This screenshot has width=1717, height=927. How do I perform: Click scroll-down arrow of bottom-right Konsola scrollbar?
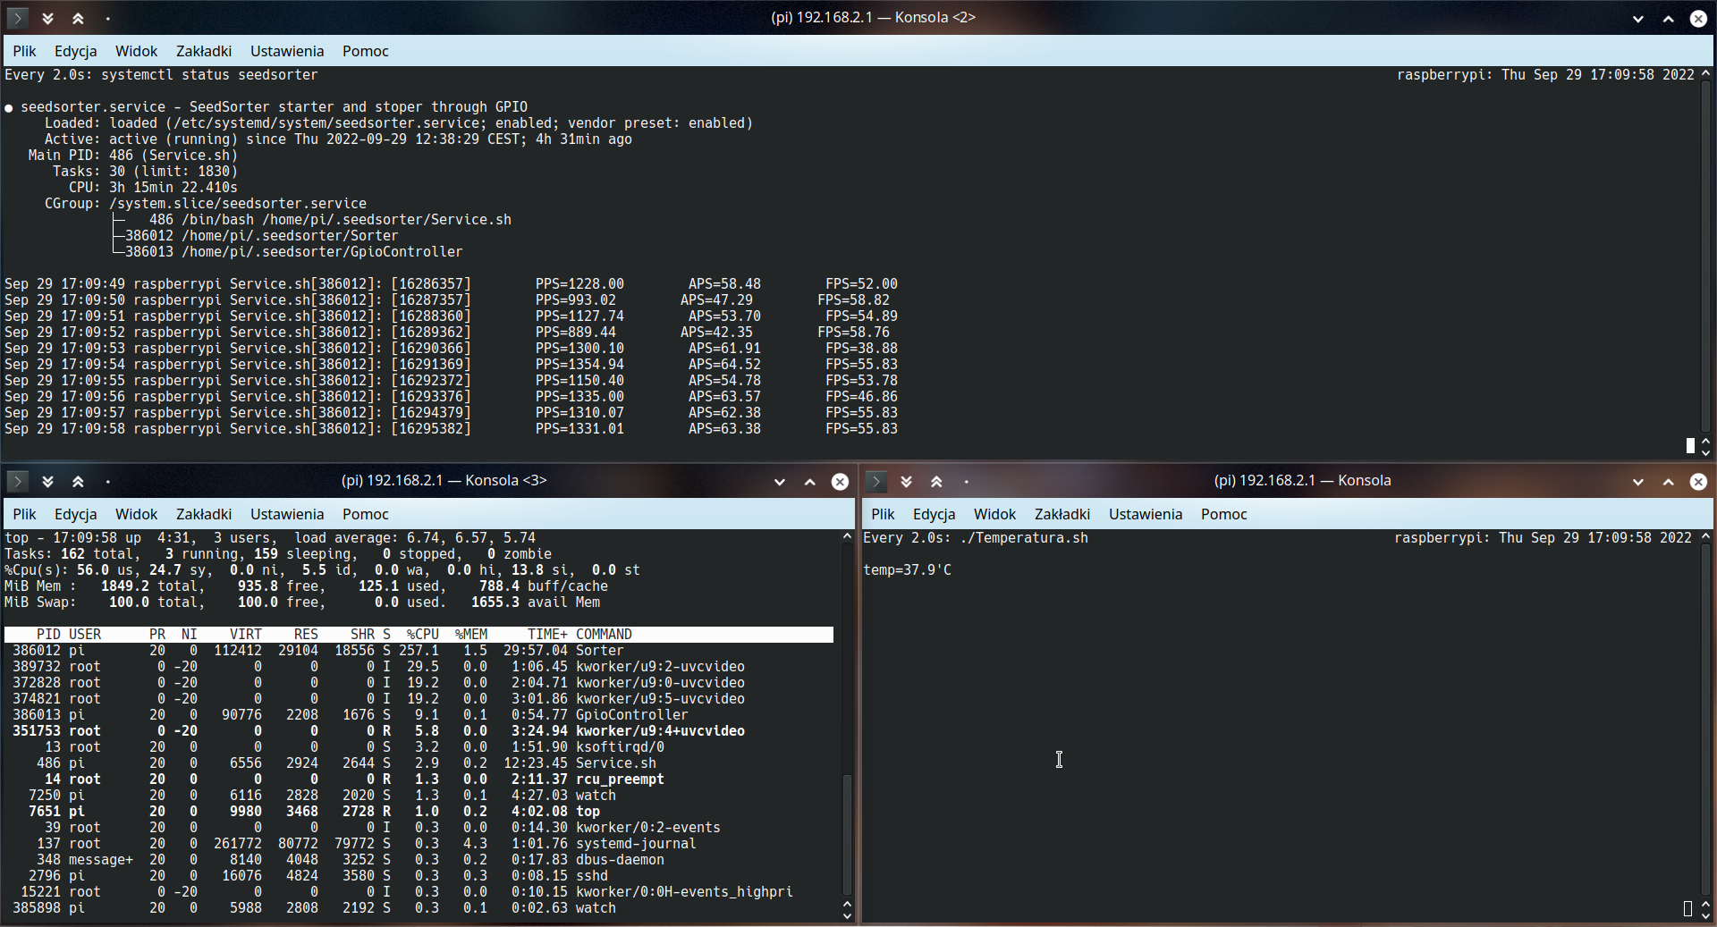pos(1705,916)
